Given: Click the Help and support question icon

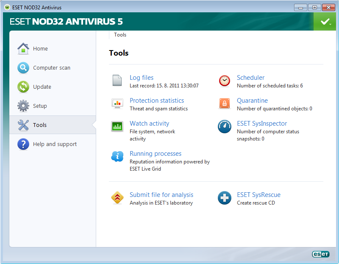Looking at the screenshot, I should [23, 144].
